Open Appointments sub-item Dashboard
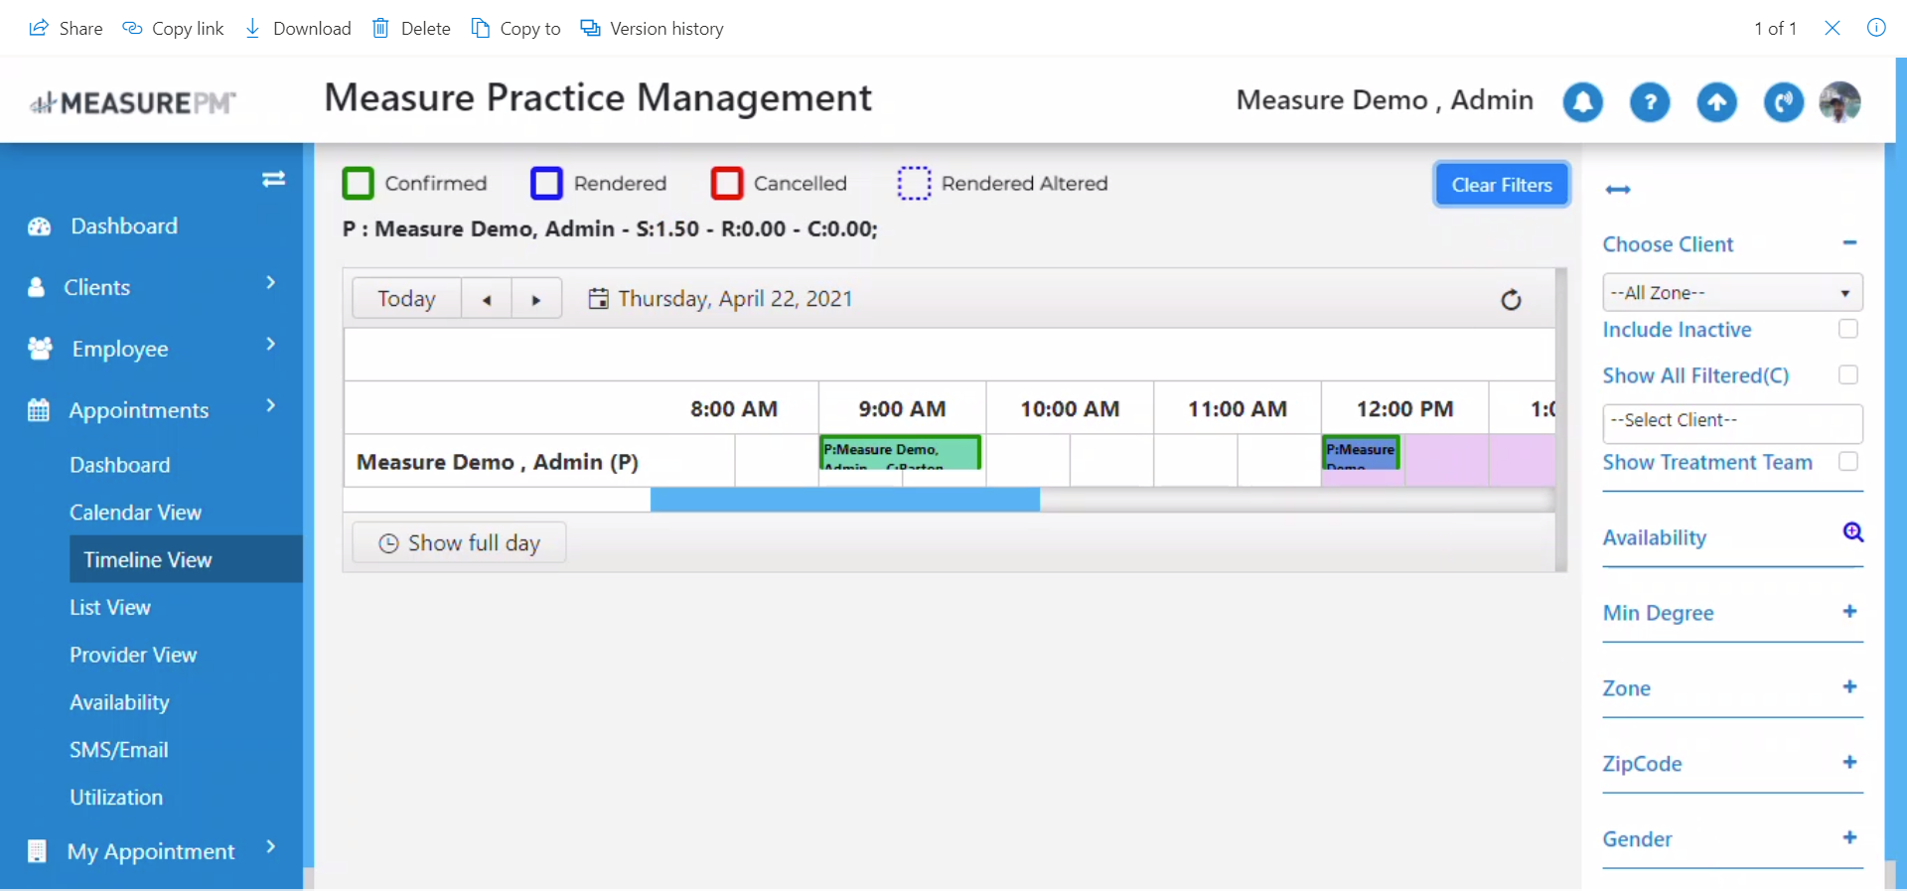The image size is (1907, 891). point(119,465)
